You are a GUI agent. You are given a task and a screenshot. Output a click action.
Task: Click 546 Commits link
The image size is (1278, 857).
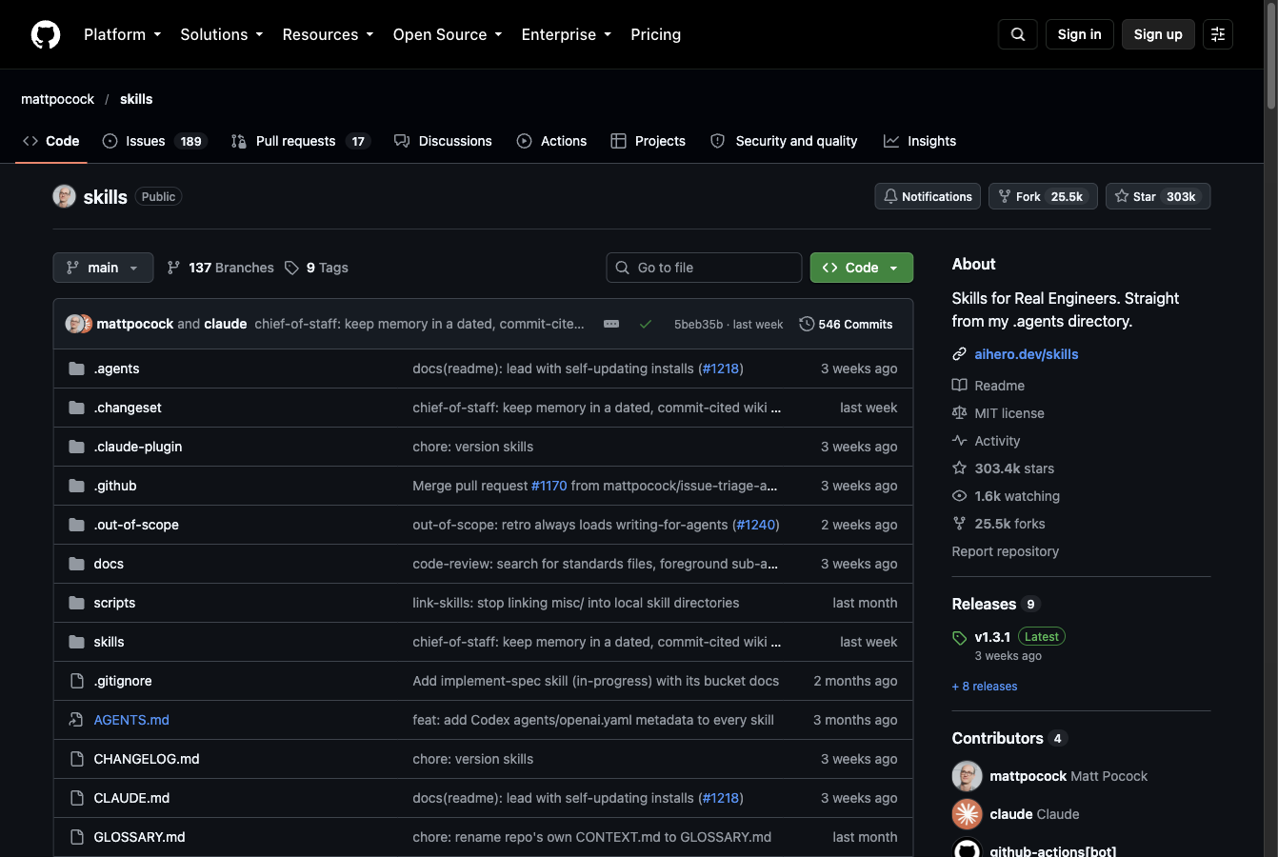coord(846,324)
